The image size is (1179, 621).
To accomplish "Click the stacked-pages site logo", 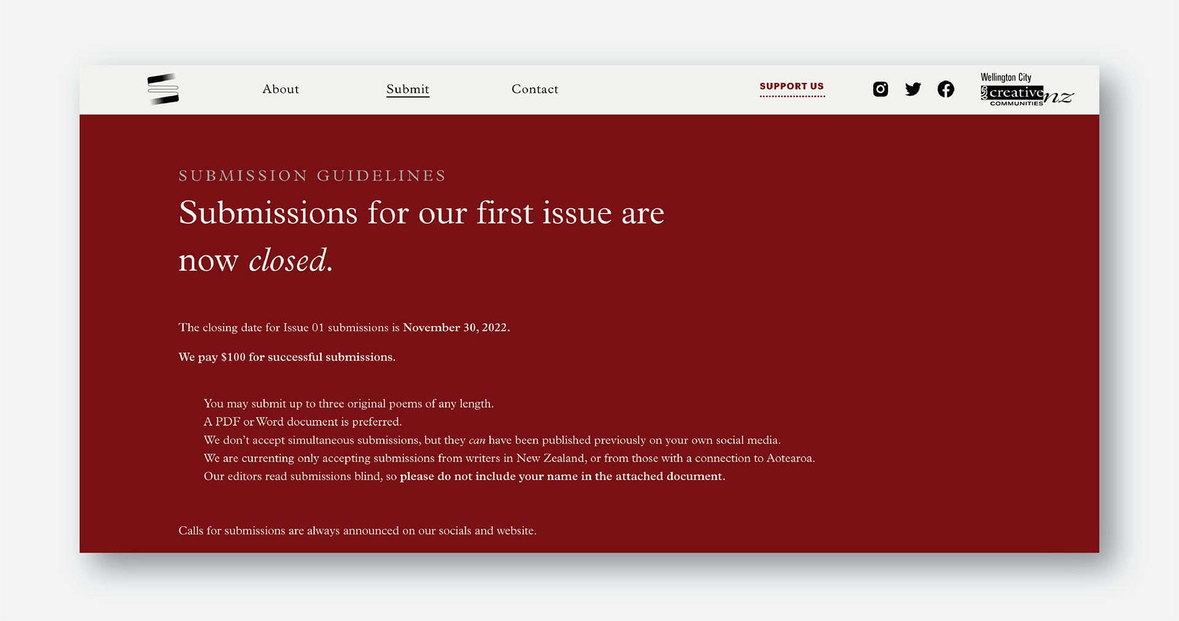I will pyautogui.click(x=163, y=89).
